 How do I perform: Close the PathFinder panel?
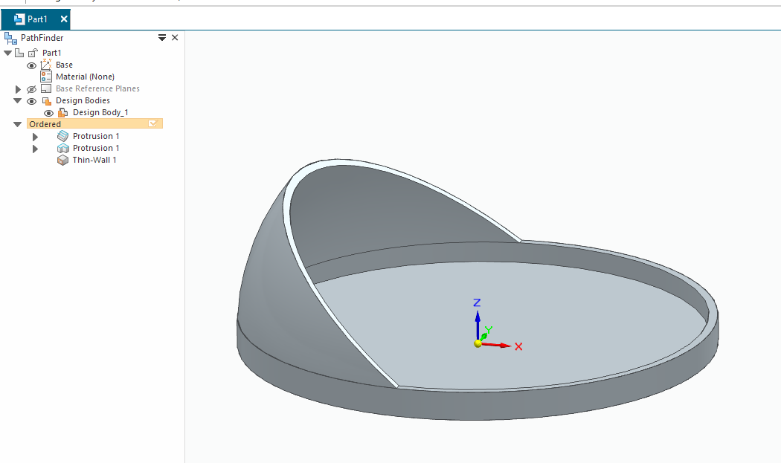[x=175, y=38]
